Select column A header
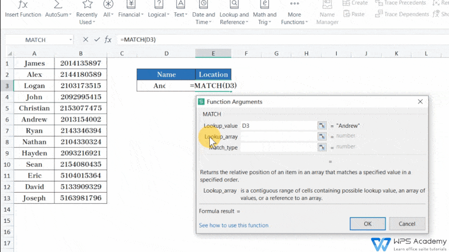The image size is (449, 252). pyautogui.click(x=34, y=53)
